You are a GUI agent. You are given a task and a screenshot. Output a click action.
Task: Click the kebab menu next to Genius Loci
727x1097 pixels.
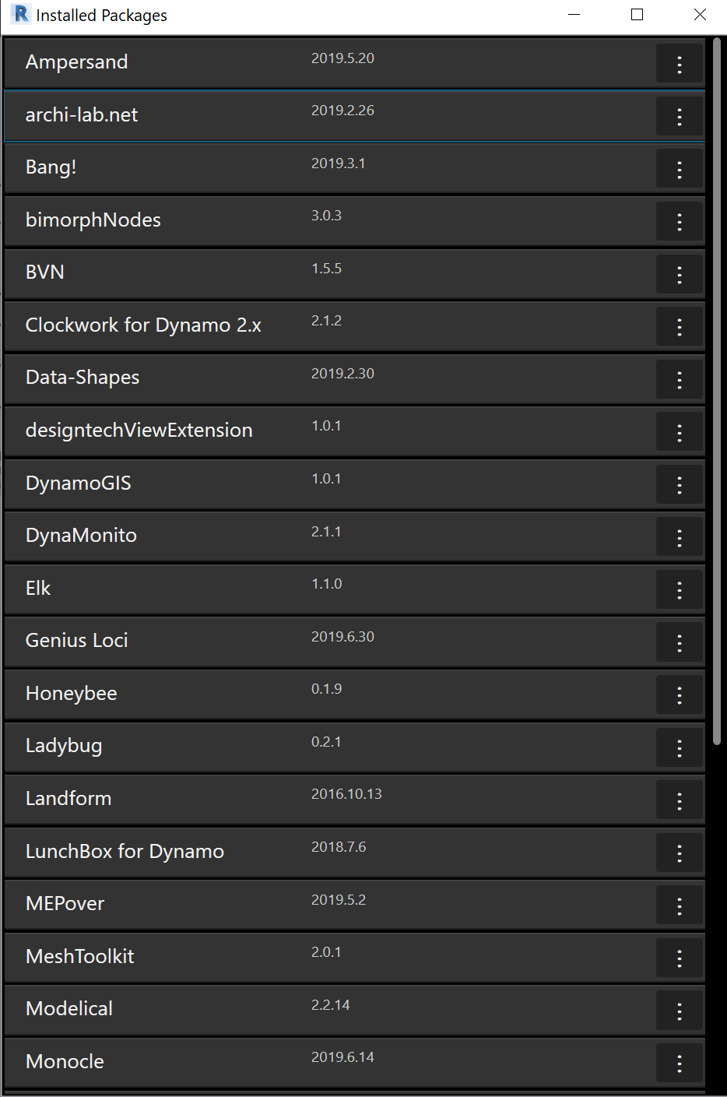pos(679,642)
